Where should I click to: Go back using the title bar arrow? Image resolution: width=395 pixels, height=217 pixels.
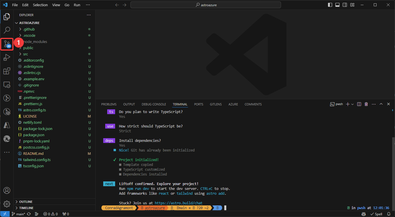[x=117, y=5]
